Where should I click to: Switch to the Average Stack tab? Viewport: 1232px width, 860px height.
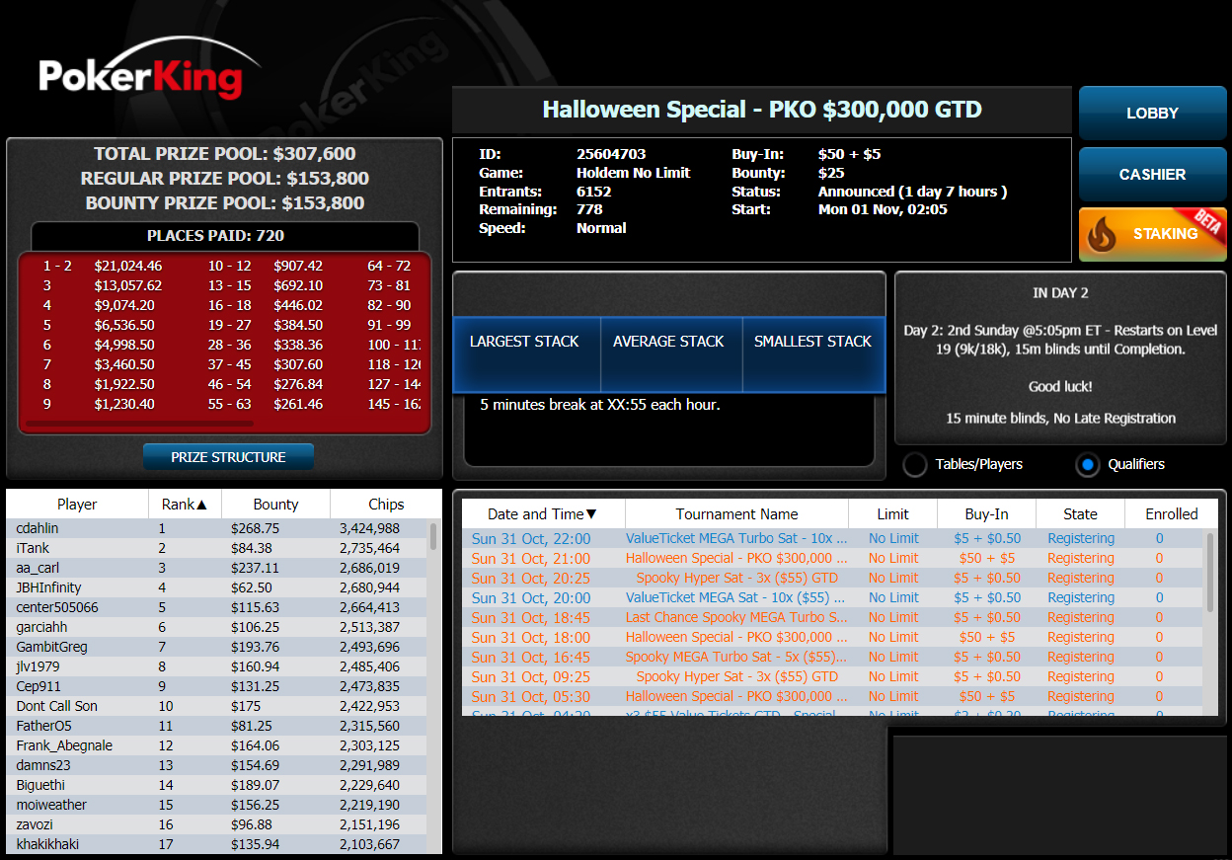click(668, 342)
